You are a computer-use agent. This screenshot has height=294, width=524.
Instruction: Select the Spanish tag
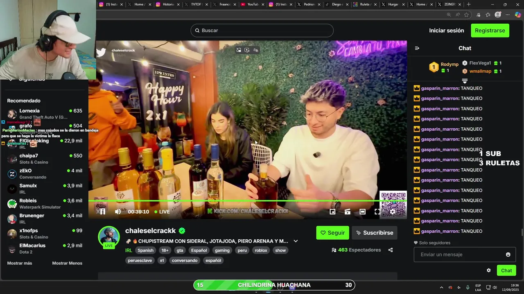coord(145,250)
